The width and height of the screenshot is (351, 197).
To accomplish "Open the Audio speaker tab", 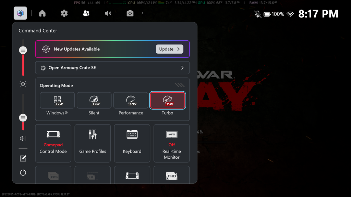I will pyautogui.click(x=108, y=13).
